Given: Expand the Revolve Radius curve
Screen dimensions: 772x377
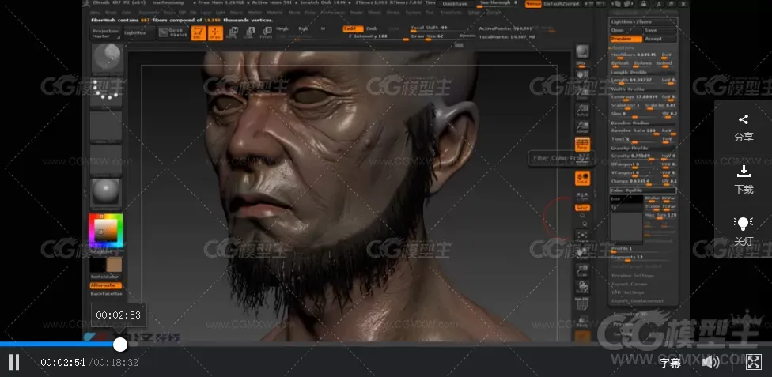Looking at the screenshot, I should pyautogui.click(x=642, y=123).
